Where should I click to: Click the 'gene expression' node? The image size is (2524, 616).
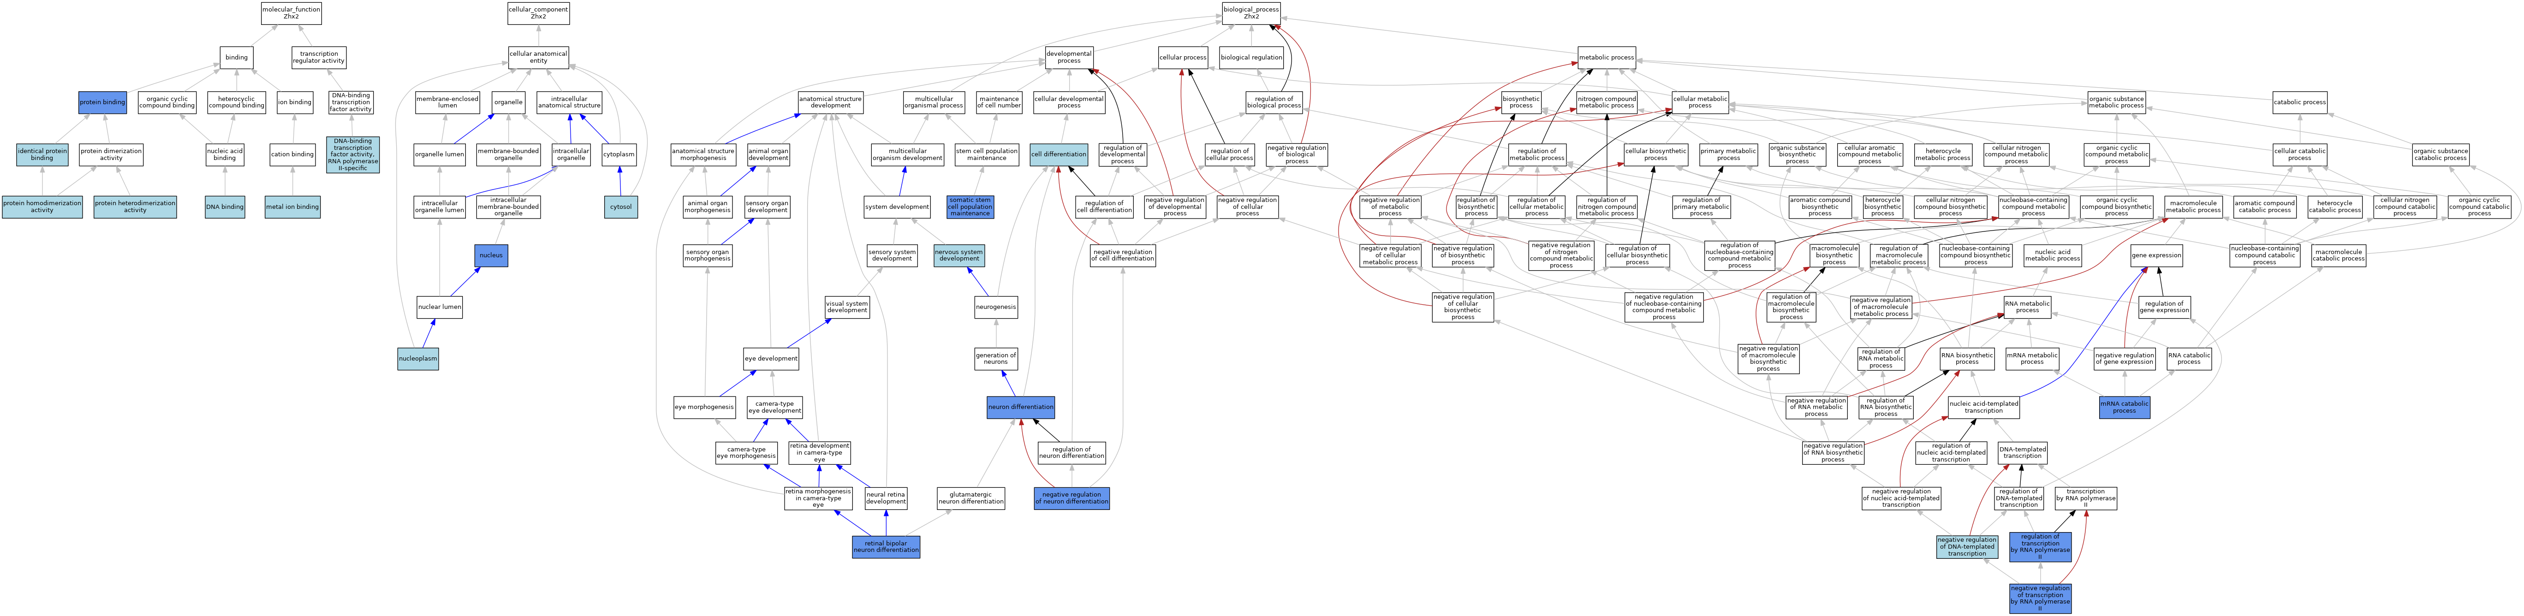pos(2156,255)
